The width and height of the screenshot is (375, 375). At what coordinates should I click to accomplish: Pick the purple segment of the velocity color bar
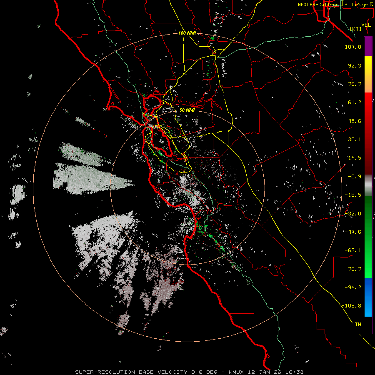368,46
